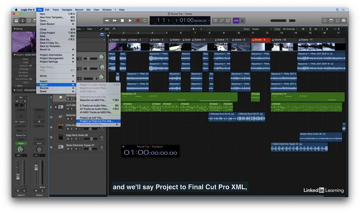Click the Stop transport button
Viewport: 360px width, 213px height.
coord(122,21)
